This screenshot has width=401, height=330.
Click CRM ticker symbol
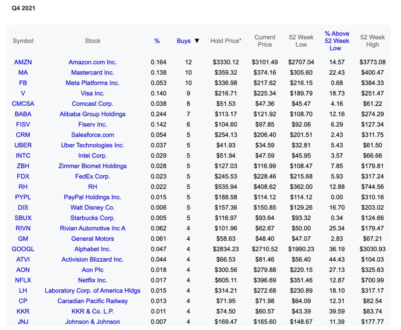[23, 135]
